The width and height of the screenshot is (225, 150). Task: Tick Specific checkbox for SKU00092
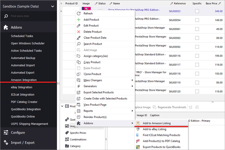pyautogui.click(x=197, y=47)
